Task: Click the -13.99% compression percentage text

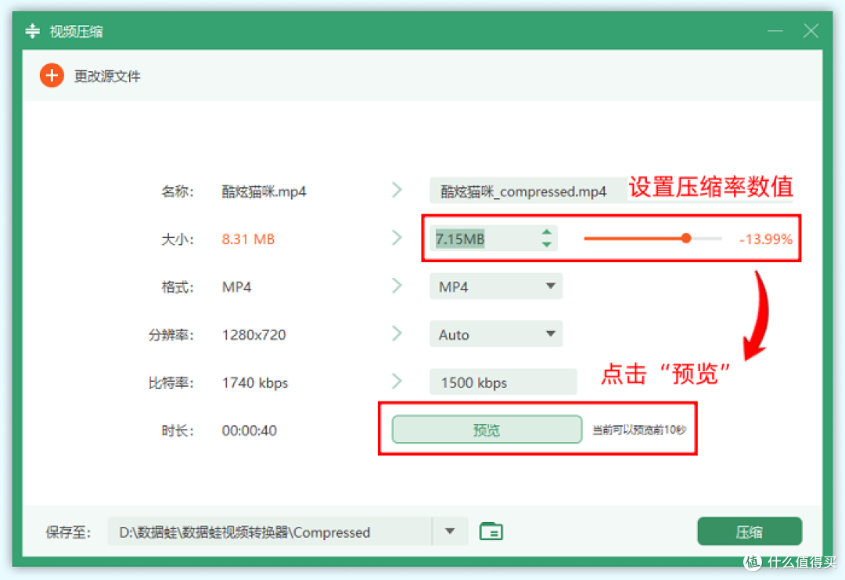Action: (x=766, y=239)
